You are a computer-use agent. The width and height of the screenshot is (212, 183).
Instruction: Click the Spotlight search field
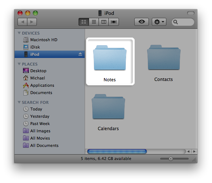pos(183,22)
